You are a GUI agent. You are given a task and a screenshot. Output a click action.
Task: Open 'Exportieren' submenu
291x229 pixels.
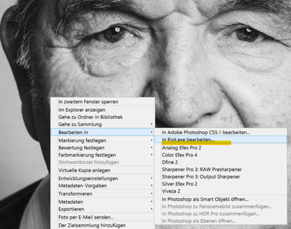[x=103, y=209]
